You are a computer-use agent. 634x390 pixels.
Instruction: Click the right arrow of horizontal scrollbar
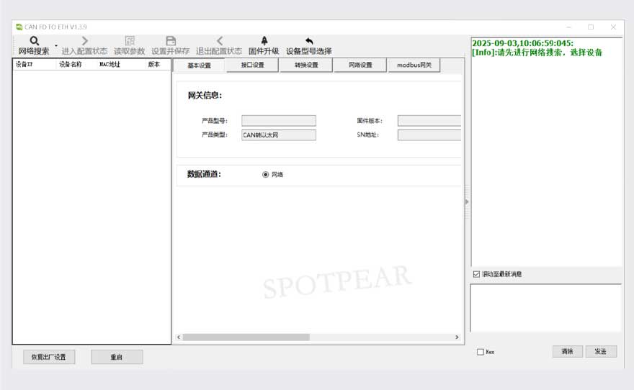(x=457, y=337)
